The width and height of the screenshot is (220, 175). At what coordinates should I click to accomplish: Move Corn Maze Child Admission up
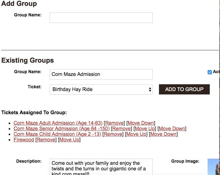[136, 134]
